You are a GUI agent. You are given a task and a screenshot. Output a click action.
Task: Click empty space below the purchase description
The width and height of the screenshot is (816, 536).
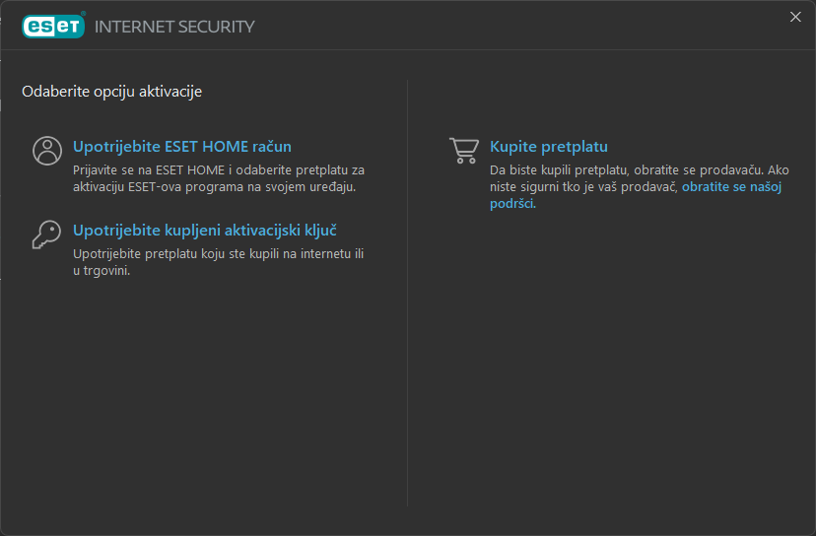pos(611,345)
